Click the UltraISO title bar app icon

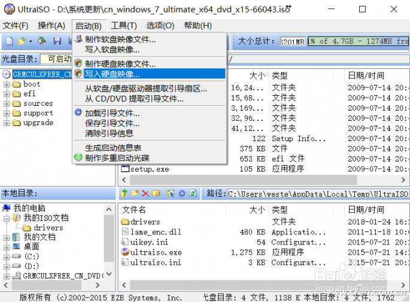pyautogui.click(x=10, y=10)
